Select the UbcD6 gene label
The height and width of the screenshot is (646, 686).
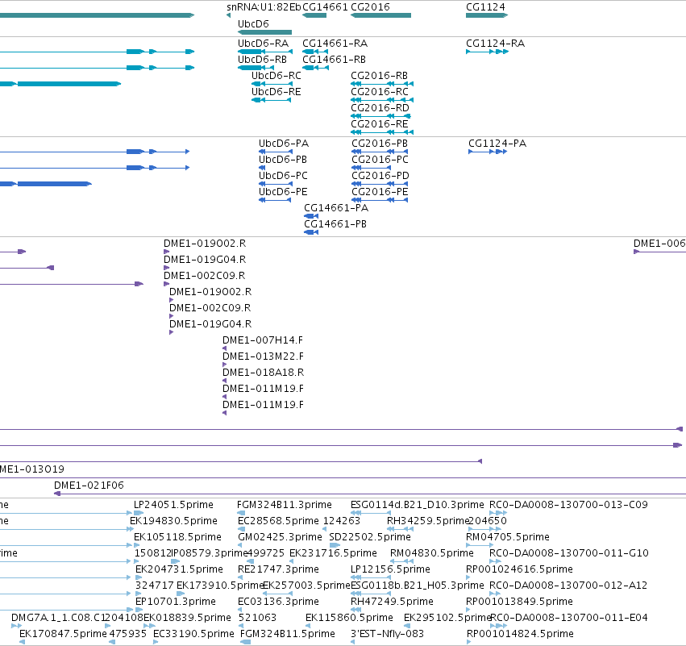(253, 24)
